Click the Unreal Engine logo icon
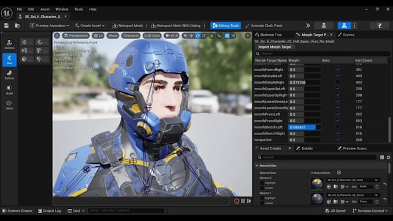This screenshot has width=393, height=221. tap(7, 13)
